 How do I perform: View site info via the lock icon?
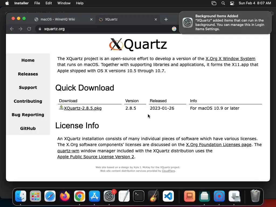[x=40, y=29]
